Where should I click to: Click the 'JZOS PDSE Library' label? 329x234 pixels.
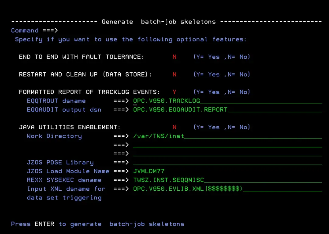click(x=60, y=162)
